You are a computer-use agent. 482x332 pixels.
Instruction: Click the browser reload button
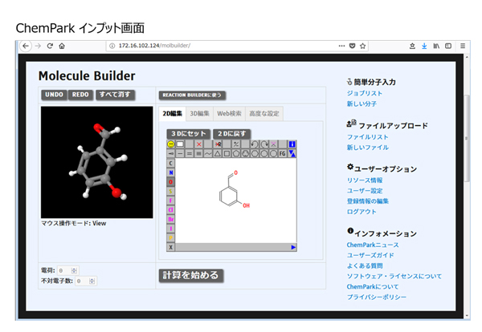tap(50, 46)
